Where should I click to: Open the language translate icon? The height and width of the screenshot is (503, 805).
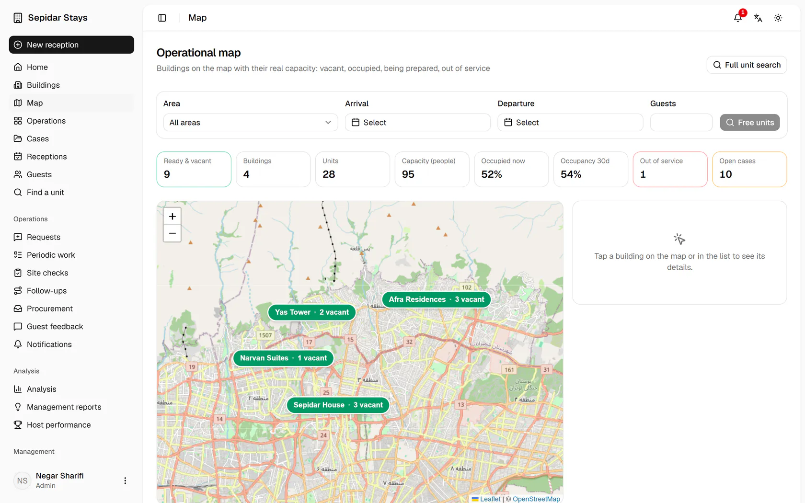pyautogui.click(x=758, y=18)
